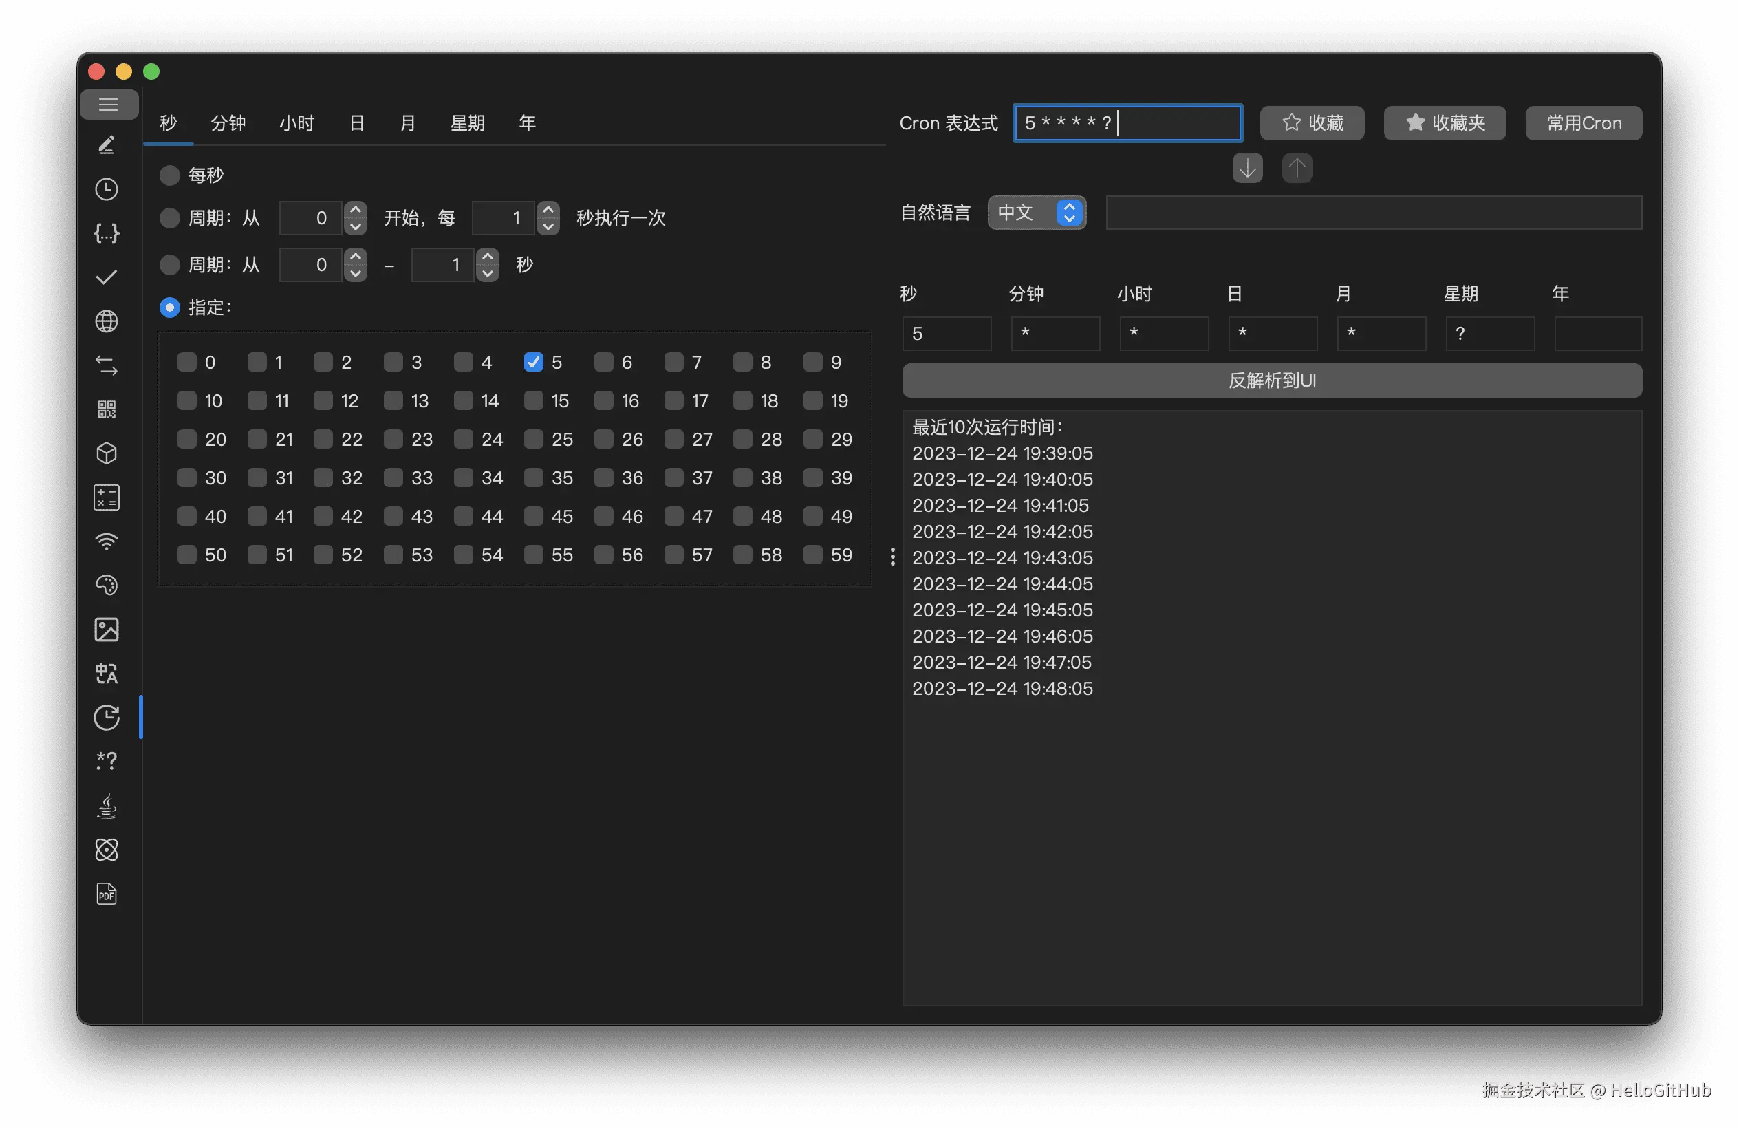Uncheck the second 5 checkbox
Viewport: 1739px width, 1127px height.
point(533,363)
